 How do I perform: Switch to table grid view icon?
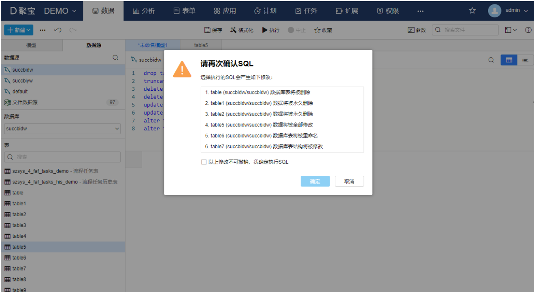click(x=509, y=60)
